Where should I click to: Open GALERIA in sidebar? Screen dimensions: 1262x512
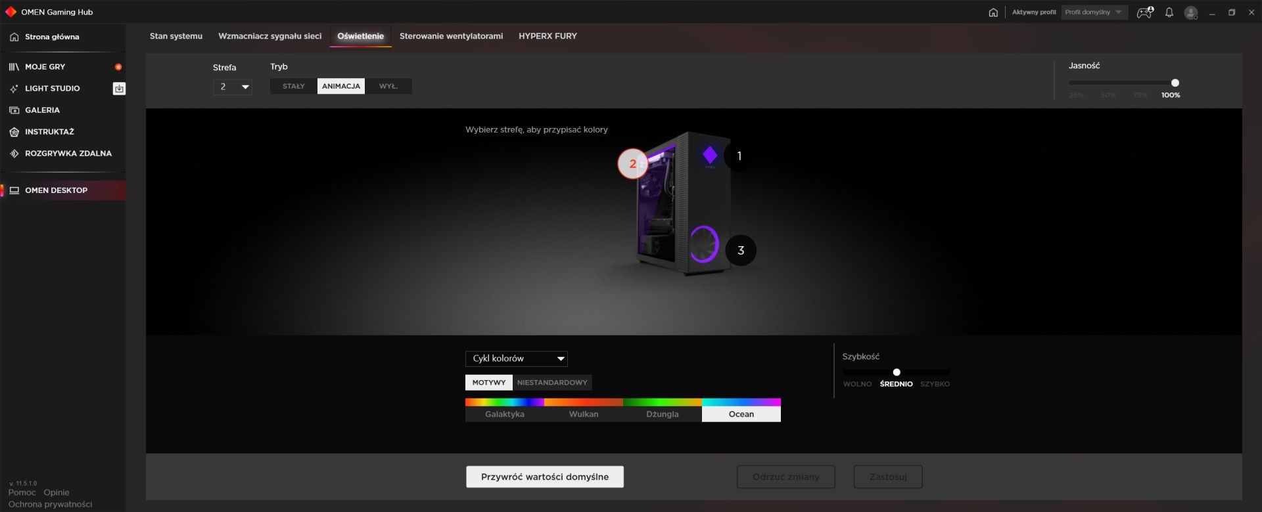click(x=42, y=110)
